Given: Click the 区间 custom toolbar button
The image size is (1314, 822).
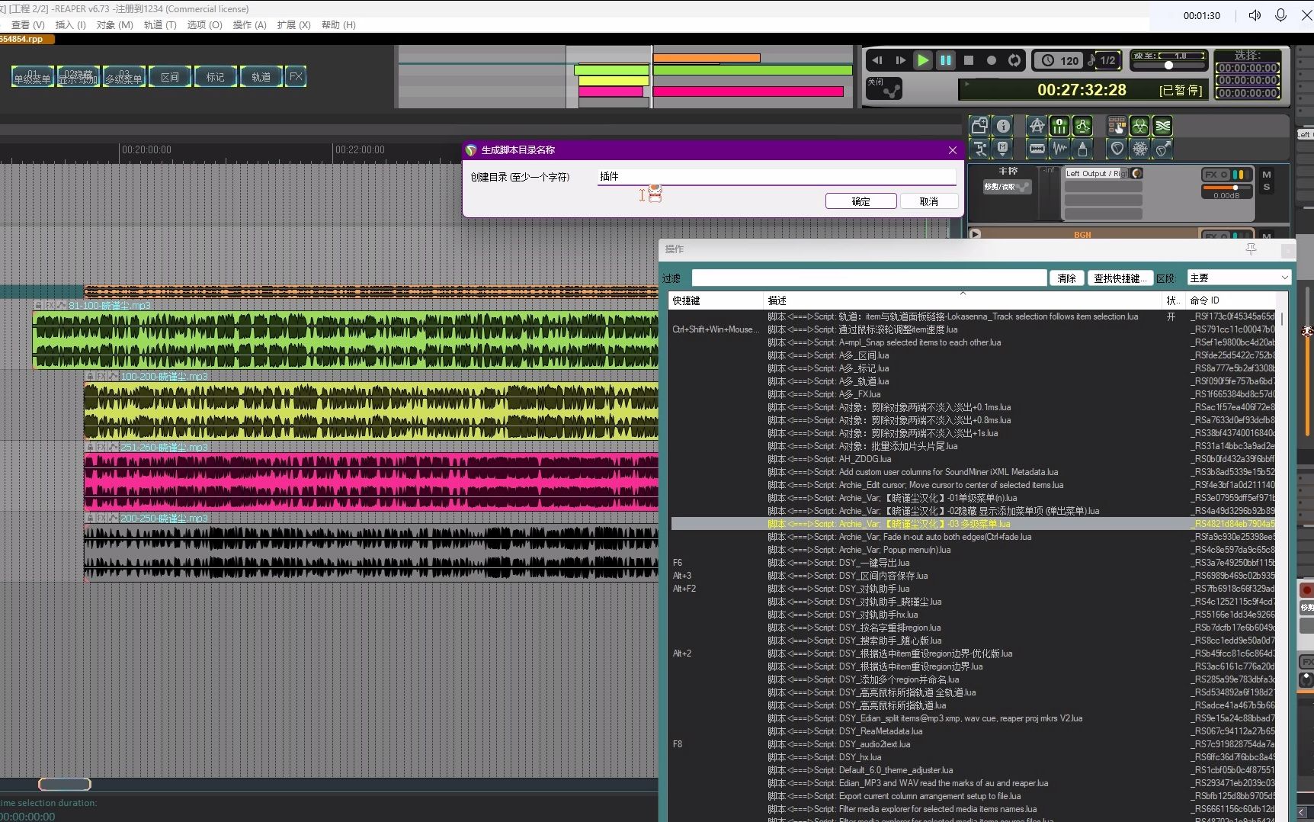Looking at the screenshot, I should (170, 76).
